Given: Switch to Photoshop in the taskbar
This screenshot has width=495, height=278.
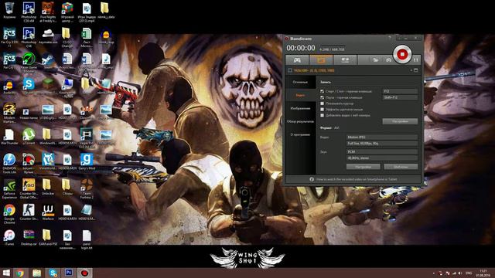Looking at the screenshot, I should pos(69,273).
